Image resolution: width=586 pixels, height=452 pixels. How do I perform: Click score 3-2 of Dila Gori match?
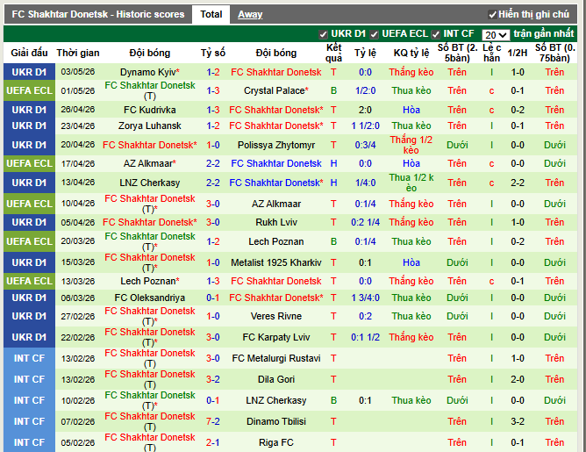pyautogui.click(x=213, y=379)
